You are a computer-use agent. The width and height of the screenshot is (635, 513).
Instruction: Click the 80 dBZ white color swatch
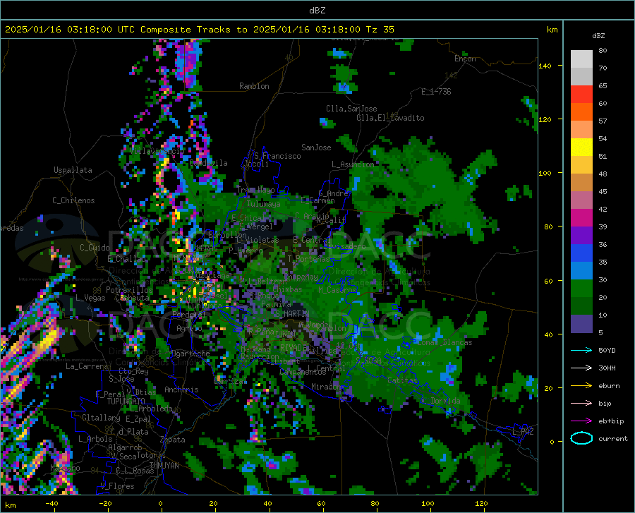[x=581, y=59]
